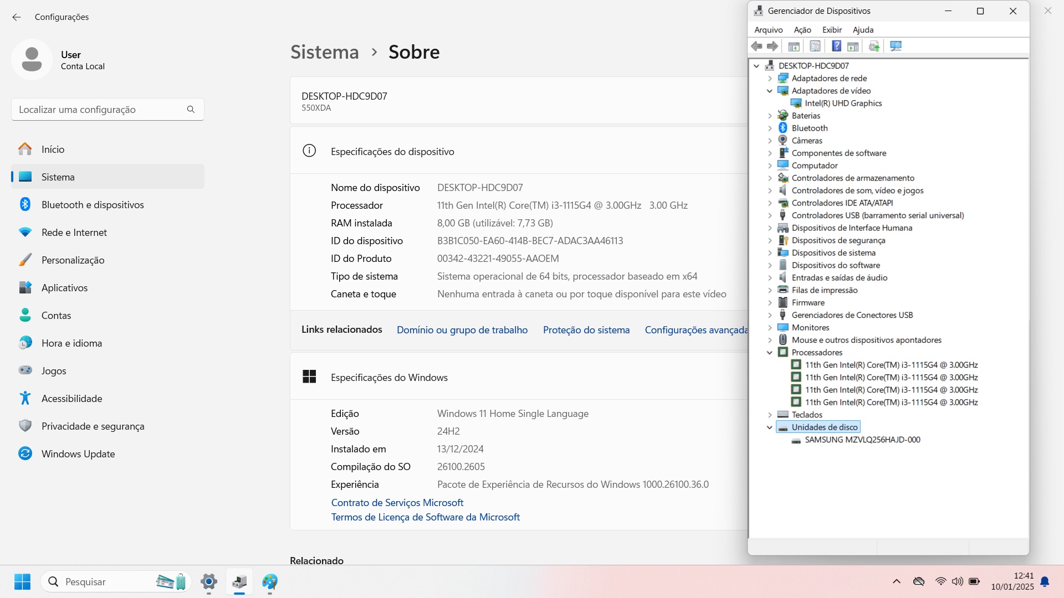The height and width of the screenshot is (598, 1064).
Task: Select Dispositivos de Interface Humana
Action: pos(852,228)
